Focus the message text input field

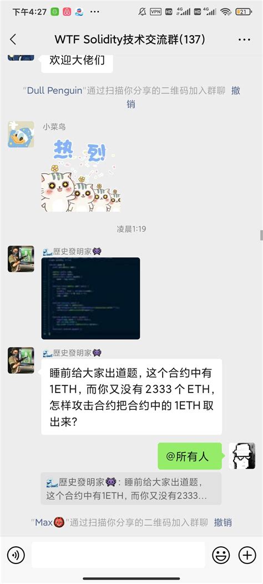[118, 555]
